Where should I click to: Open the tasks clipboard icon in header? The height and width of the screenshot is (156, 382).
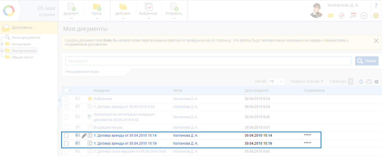tap(342, 16)
